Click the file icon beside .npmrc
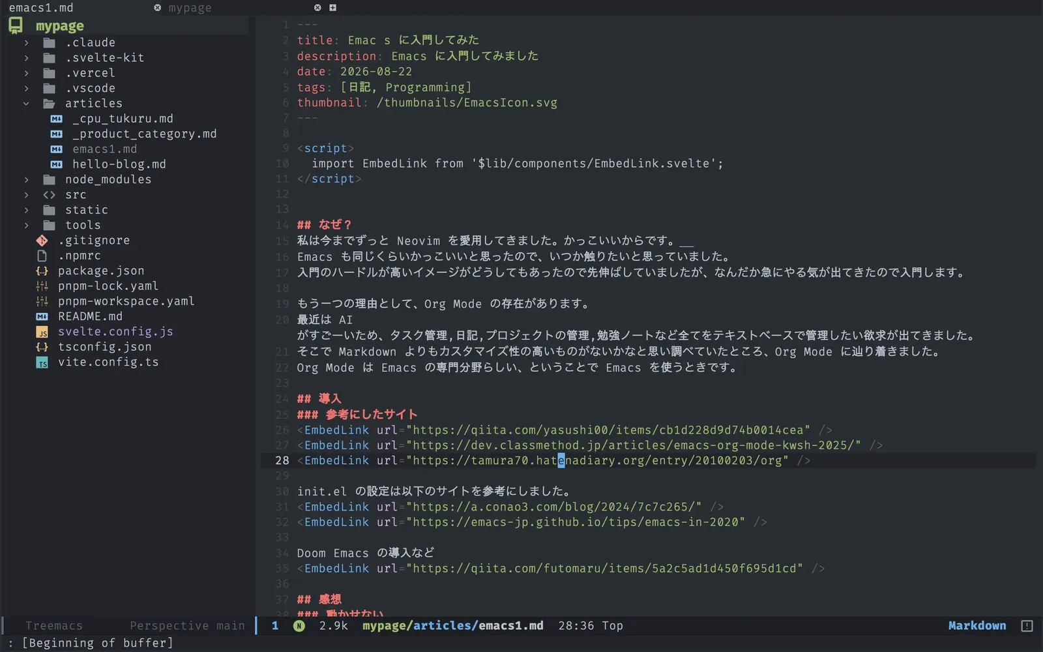The image size is (1043, 652). point(42,256)
